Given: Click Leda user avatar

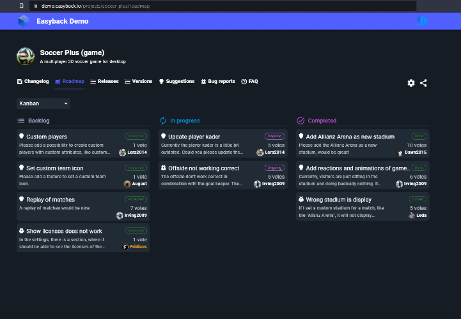Looking at the screenshot, I should (x=412, y=216).
